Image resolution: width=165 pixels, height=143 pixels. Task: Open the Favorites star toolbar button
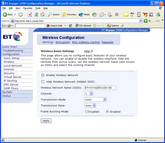pos(69,14)
